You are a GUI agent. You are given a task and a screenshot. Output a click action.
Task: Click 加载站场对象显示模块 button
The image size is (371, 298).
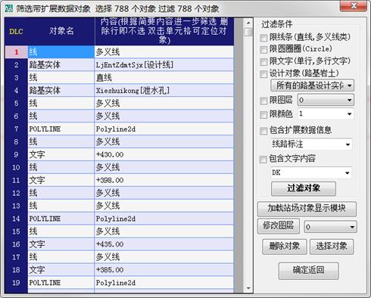tap(307, 209)
